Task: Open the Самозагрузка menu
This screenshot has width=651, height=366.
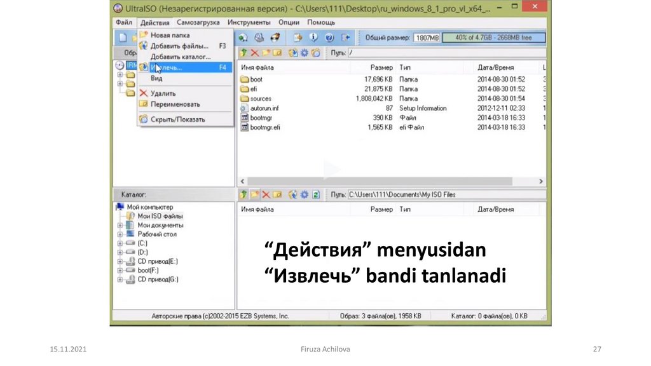Action: click(x=198, y=22)
